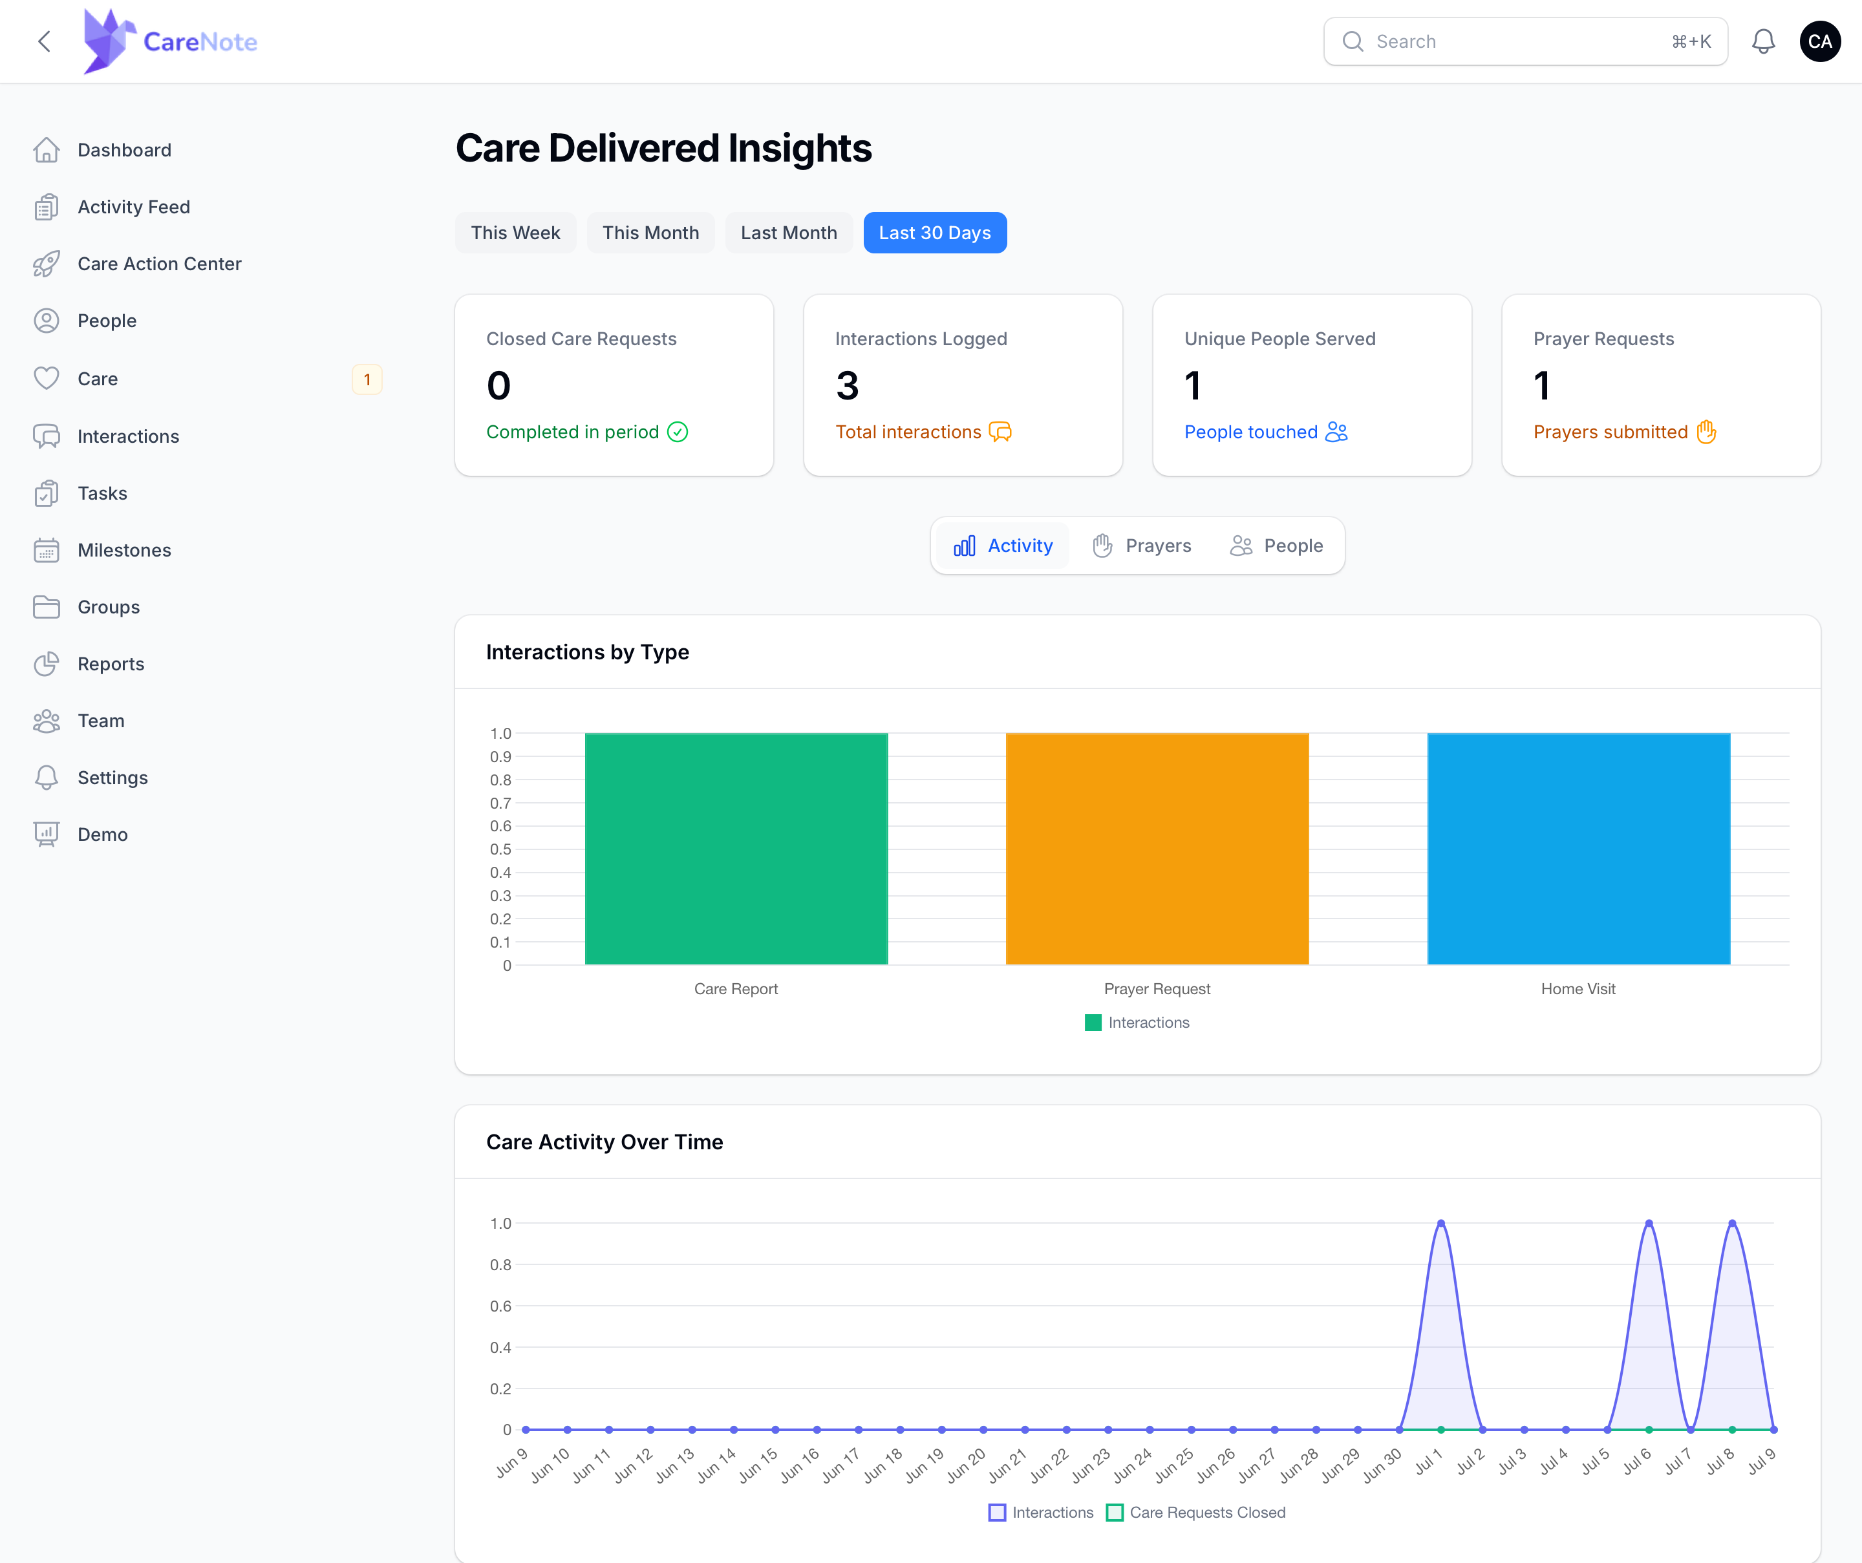
Task: Click the Reports pie chart icon
Action: pos(46,663)
